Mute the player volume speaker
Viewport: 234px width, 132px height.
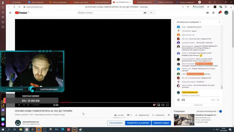point(29,105)
